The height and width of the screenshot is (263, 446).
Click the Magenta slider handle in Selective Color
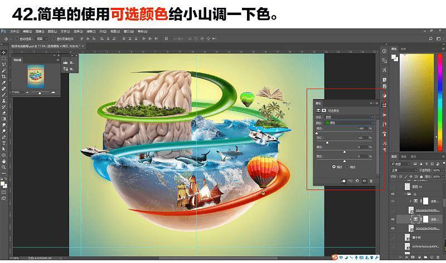click(327, 143)
